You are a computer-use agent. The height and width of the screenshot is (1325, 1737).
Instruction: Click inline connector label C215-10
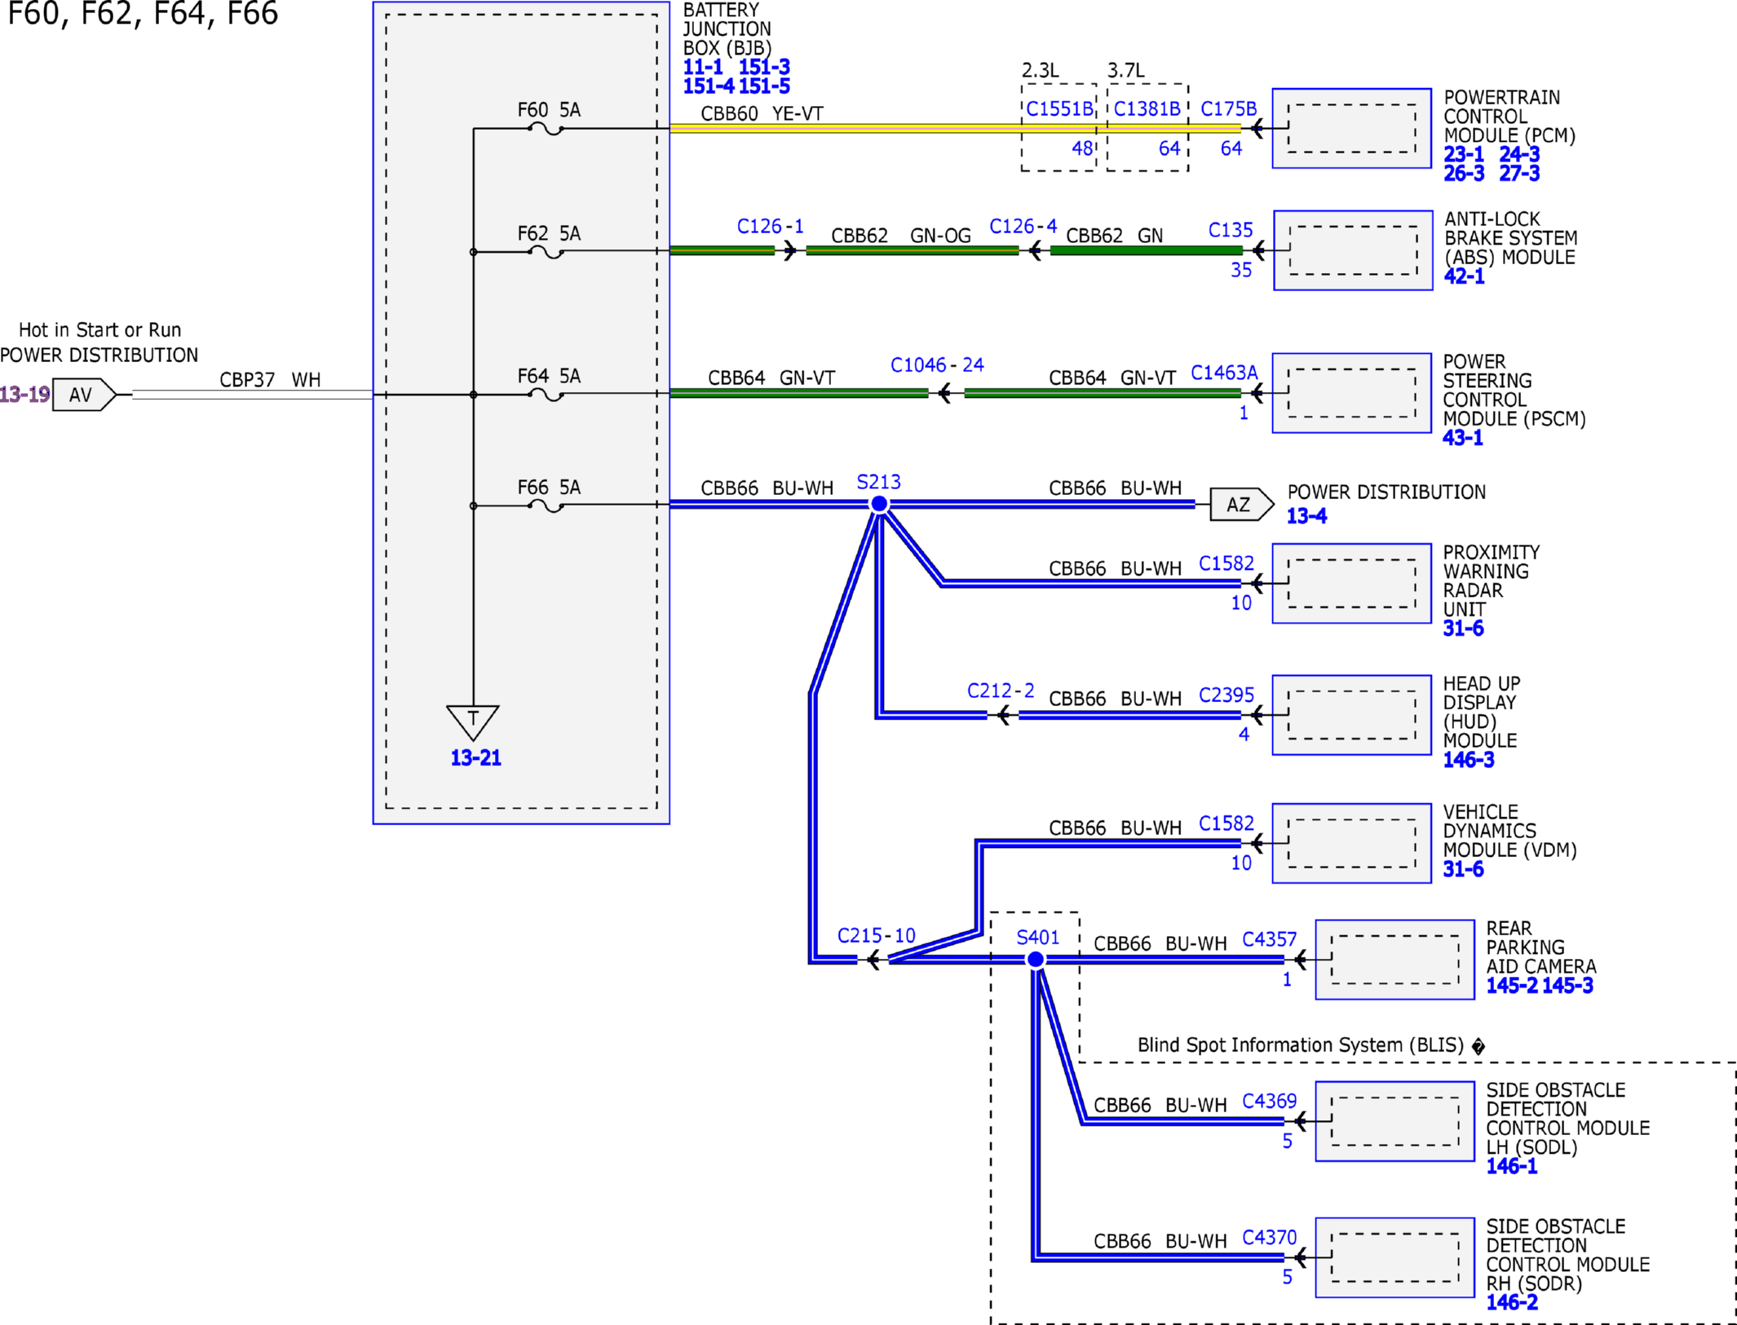click(876, 935)
